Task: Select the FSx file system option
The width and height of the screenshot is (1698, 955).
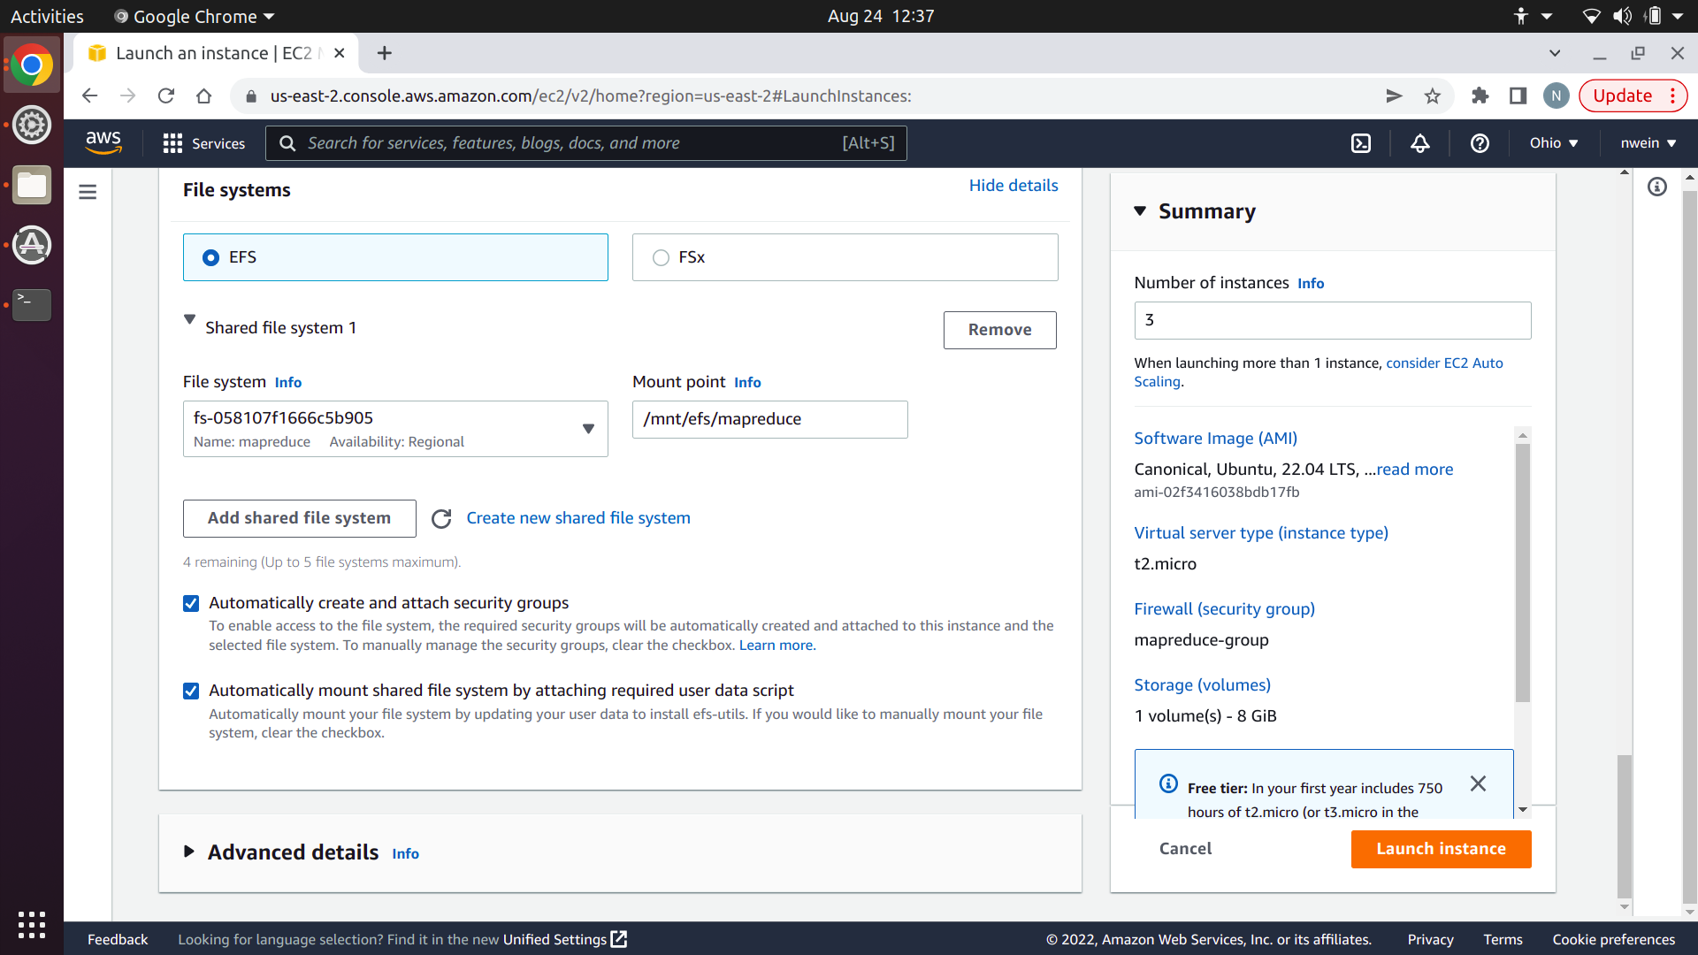Action: (x=661, y=257)
